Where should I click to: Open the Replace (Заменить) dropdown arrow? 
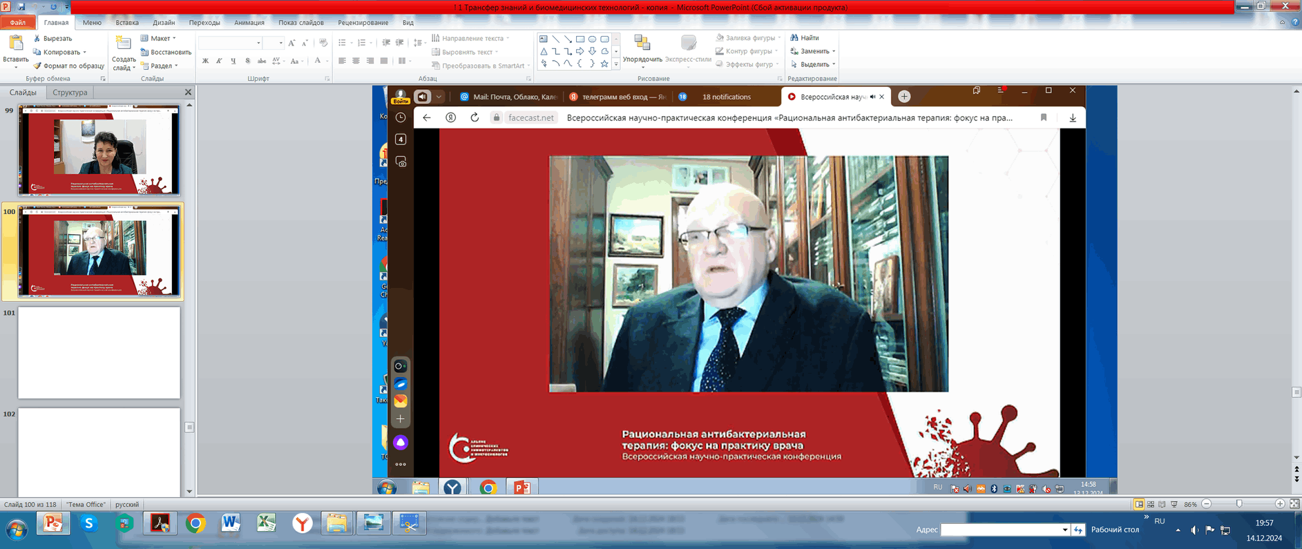point(834,51)
